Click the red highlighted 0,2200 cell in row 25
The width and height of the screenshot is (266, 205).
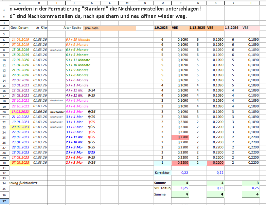coord(180,137)
